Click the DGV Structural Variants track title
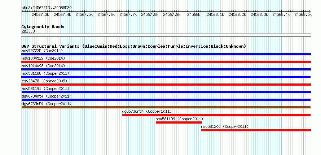The image size is (321, 155). (x=134, y=46)
